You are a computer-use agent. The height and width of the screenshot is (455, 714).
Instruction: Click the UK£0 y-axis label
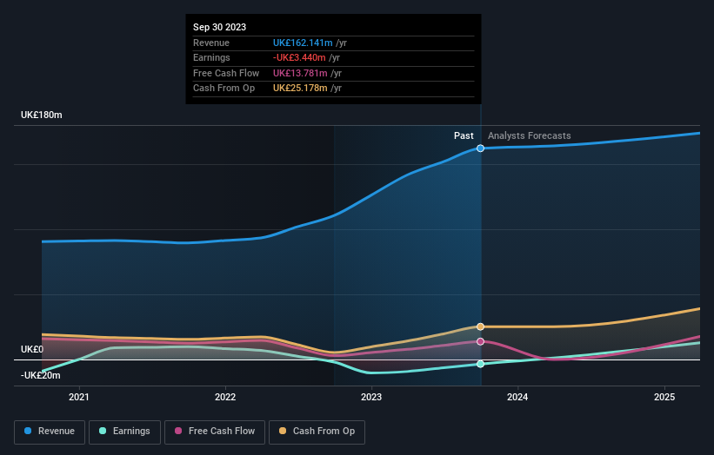tap(32, 350)
